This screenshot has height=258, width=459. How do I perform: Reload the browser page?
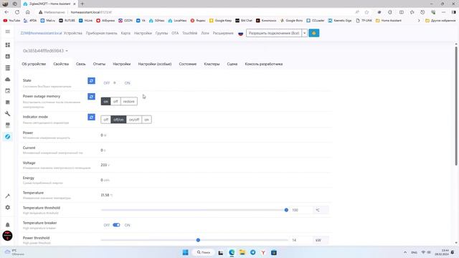point(17,12)
